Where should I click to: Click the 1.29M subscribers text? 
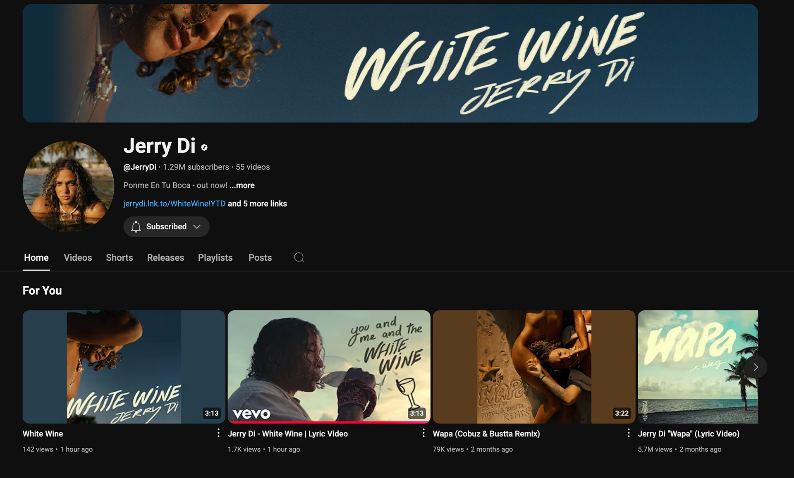pyautogui.click(x=196, y=167)
